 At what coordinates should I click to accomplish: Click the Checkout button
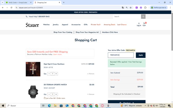127,102
